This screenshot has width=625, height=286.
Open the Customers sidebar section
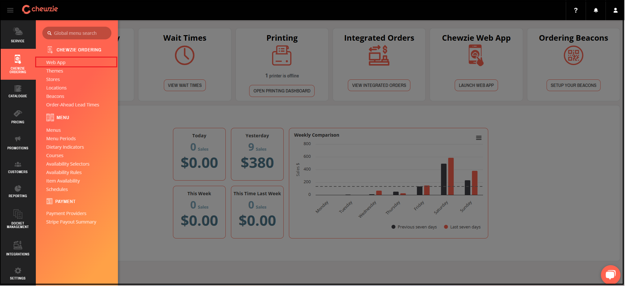click(18, 167)
